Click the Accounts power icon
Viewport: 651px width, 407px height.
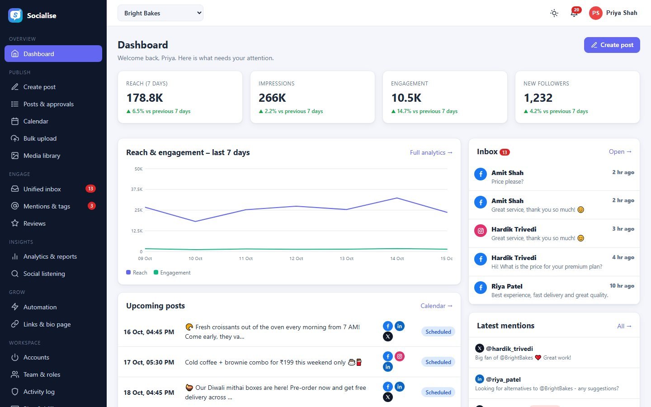(x=15, y=357)
